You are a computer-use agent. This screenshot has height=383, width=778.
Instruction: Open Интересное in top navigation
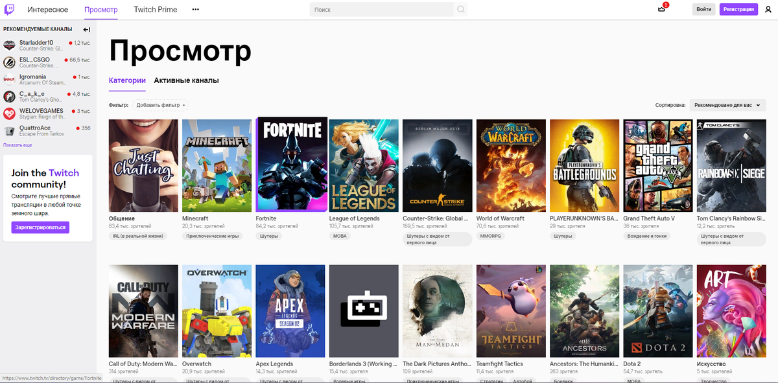click(48, 10)
